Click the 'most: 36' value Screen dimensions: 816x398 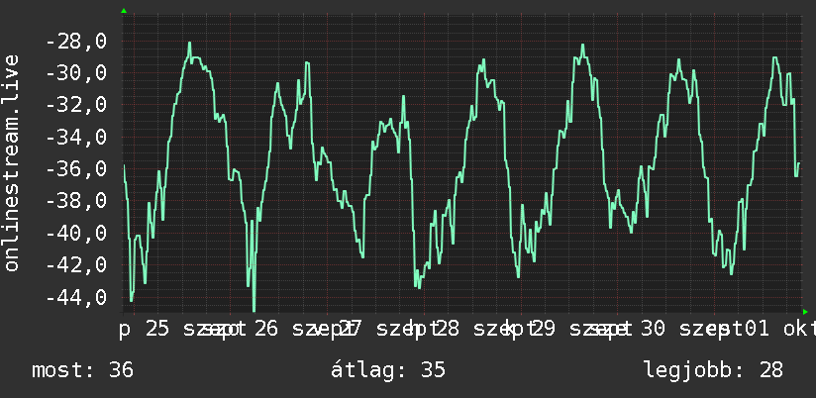[83, 370]
